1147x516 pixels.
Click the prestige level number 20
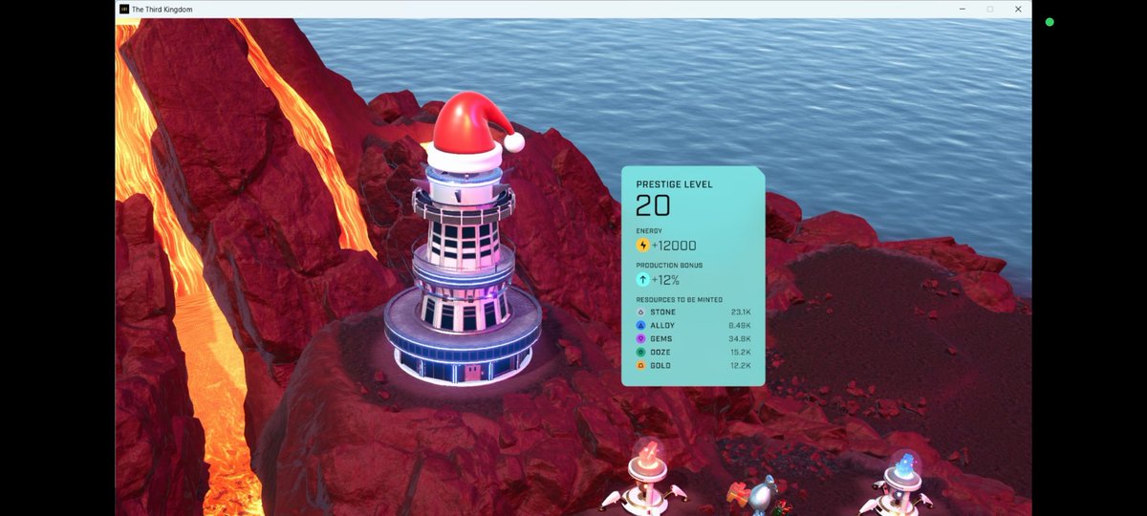(x=653, y=205)
